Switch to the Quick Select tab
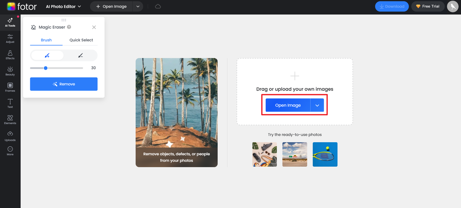The image size is (461, 208). (81, 40)
